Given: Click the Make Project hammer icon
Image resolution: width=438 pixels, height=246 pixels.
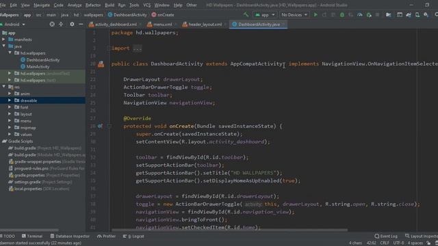Looking at the screenshot, I should tap(246, 14).
